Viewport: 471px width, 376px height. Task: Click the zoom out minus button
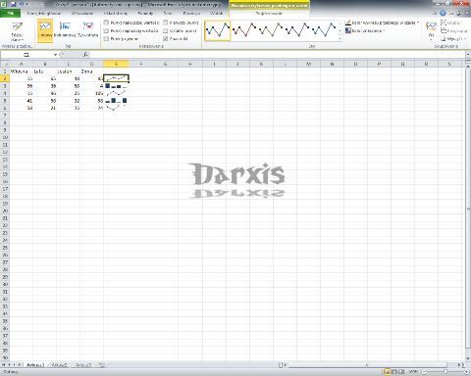(424, 372)
